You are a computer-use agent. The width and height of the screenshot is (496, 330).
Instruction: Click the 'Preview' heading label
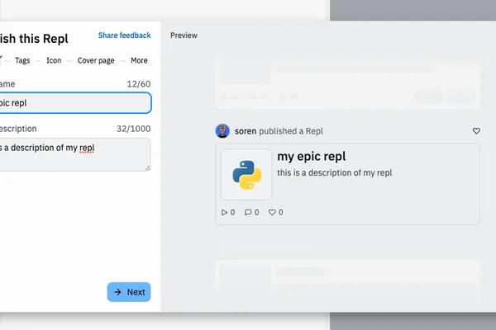point(184,35)
